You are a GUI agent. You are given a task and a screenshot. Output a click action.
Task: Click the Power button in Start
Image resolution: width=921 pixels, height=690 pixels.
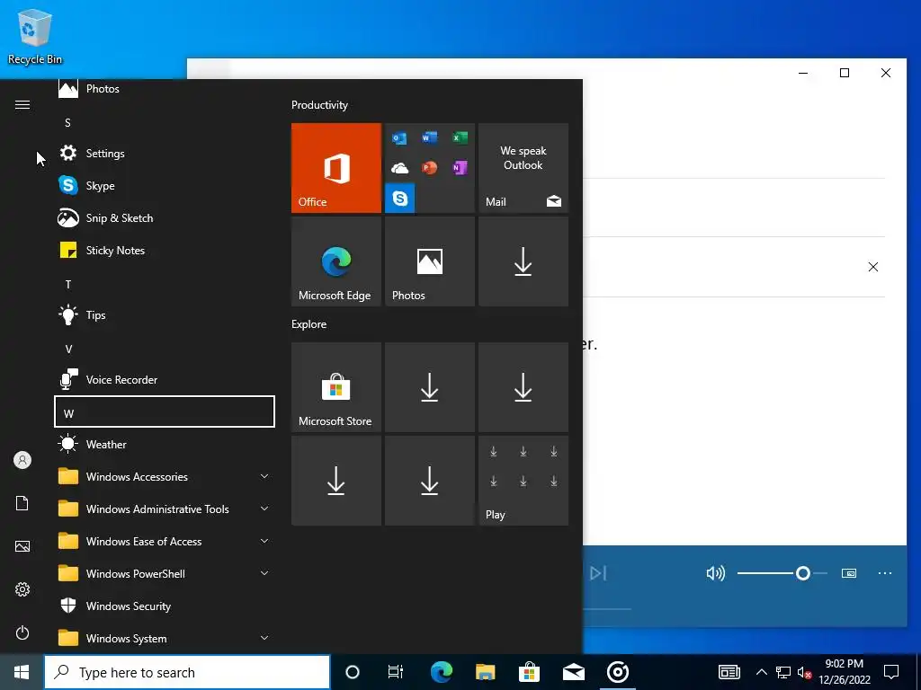pyautogui.click(x=22, y=632)
